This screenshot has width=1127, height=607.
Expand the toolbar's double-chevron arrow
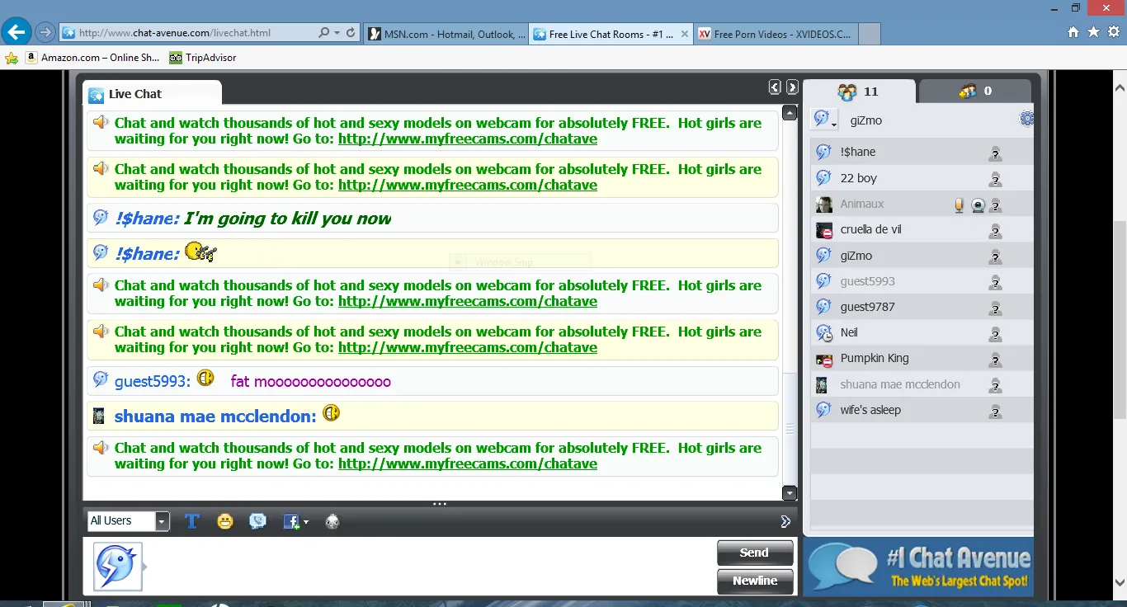(x=785, y=521)
